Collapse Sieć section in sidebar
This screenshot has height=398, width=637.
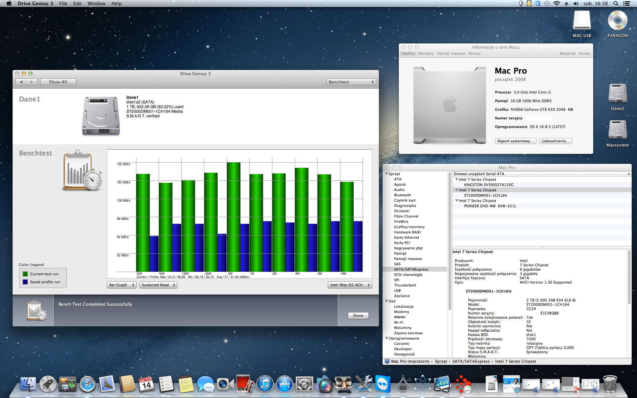point(387,301)
